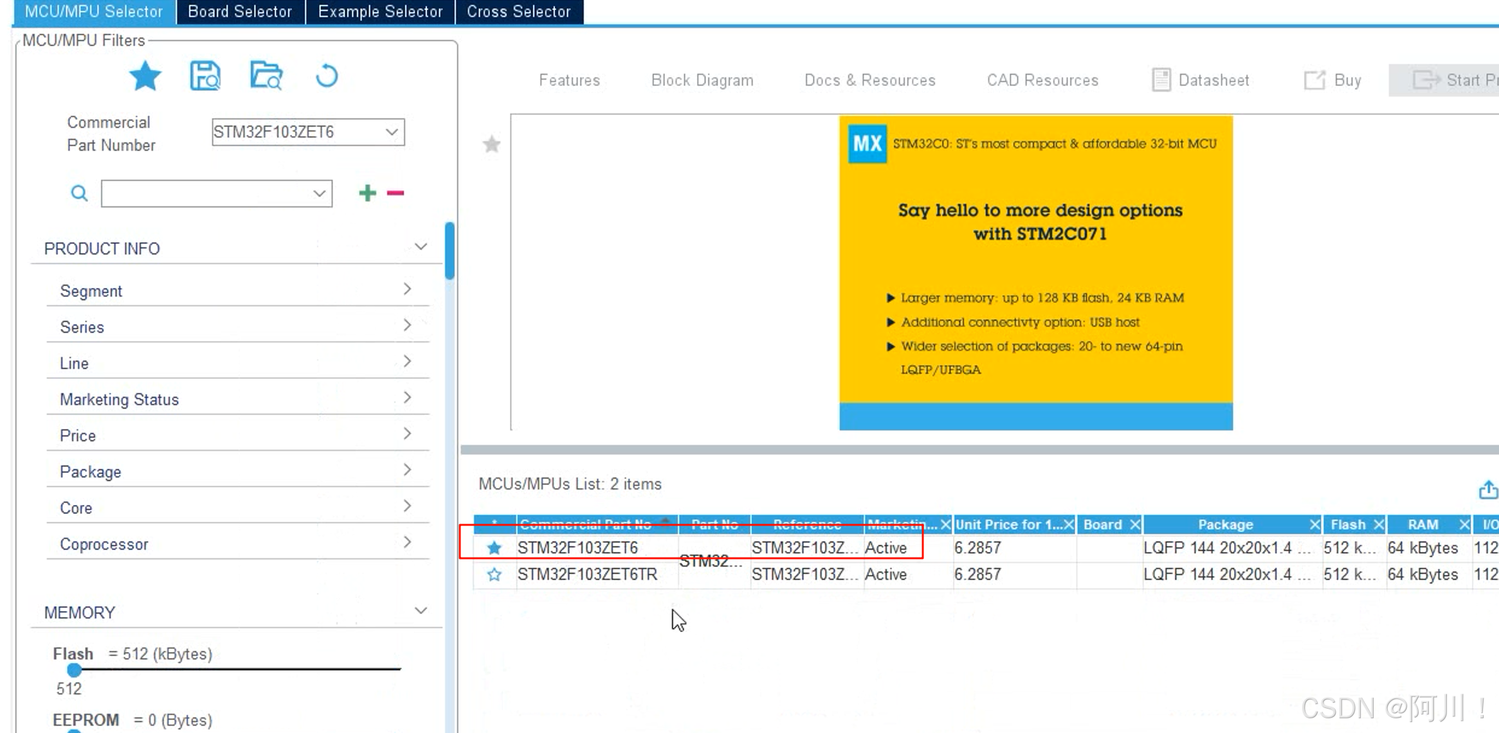
Task: Click the reset filters circular arrow icon
Action: 327,76
